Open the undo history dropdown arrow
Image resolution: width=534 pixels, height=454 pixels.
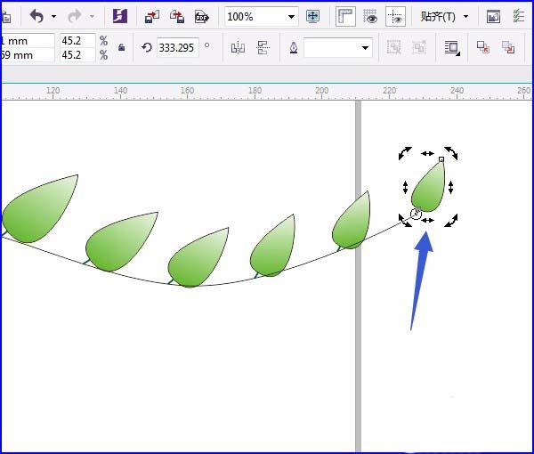tap(53, 16)
